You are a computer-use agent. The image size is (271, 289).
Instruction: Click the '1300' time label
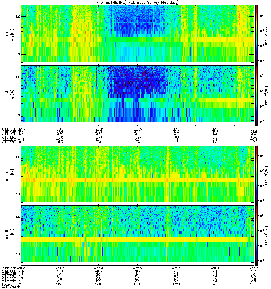click(137, 284)
